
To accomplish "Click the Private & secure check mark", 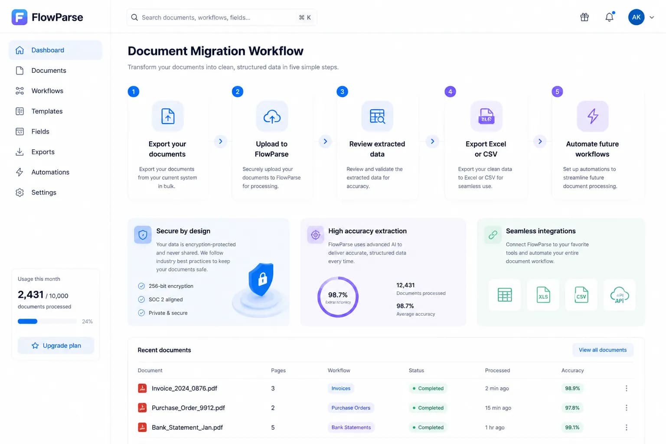I will (141, 313).
